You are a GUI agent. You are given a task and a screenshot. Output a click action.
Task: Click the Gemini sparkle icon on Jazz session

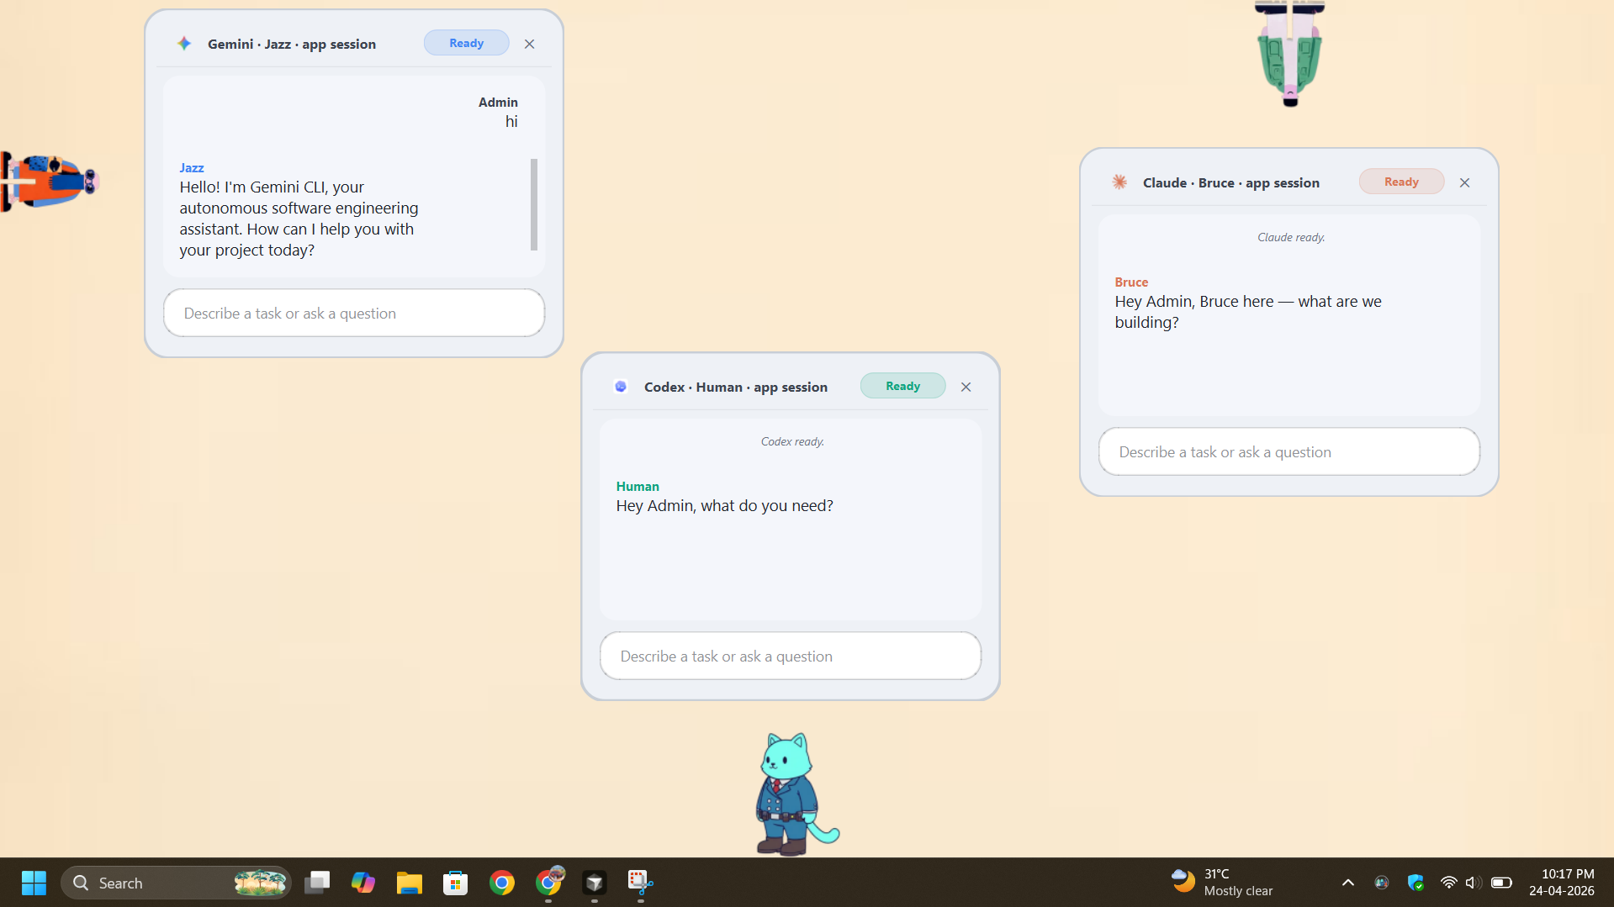tap(183, 43)
